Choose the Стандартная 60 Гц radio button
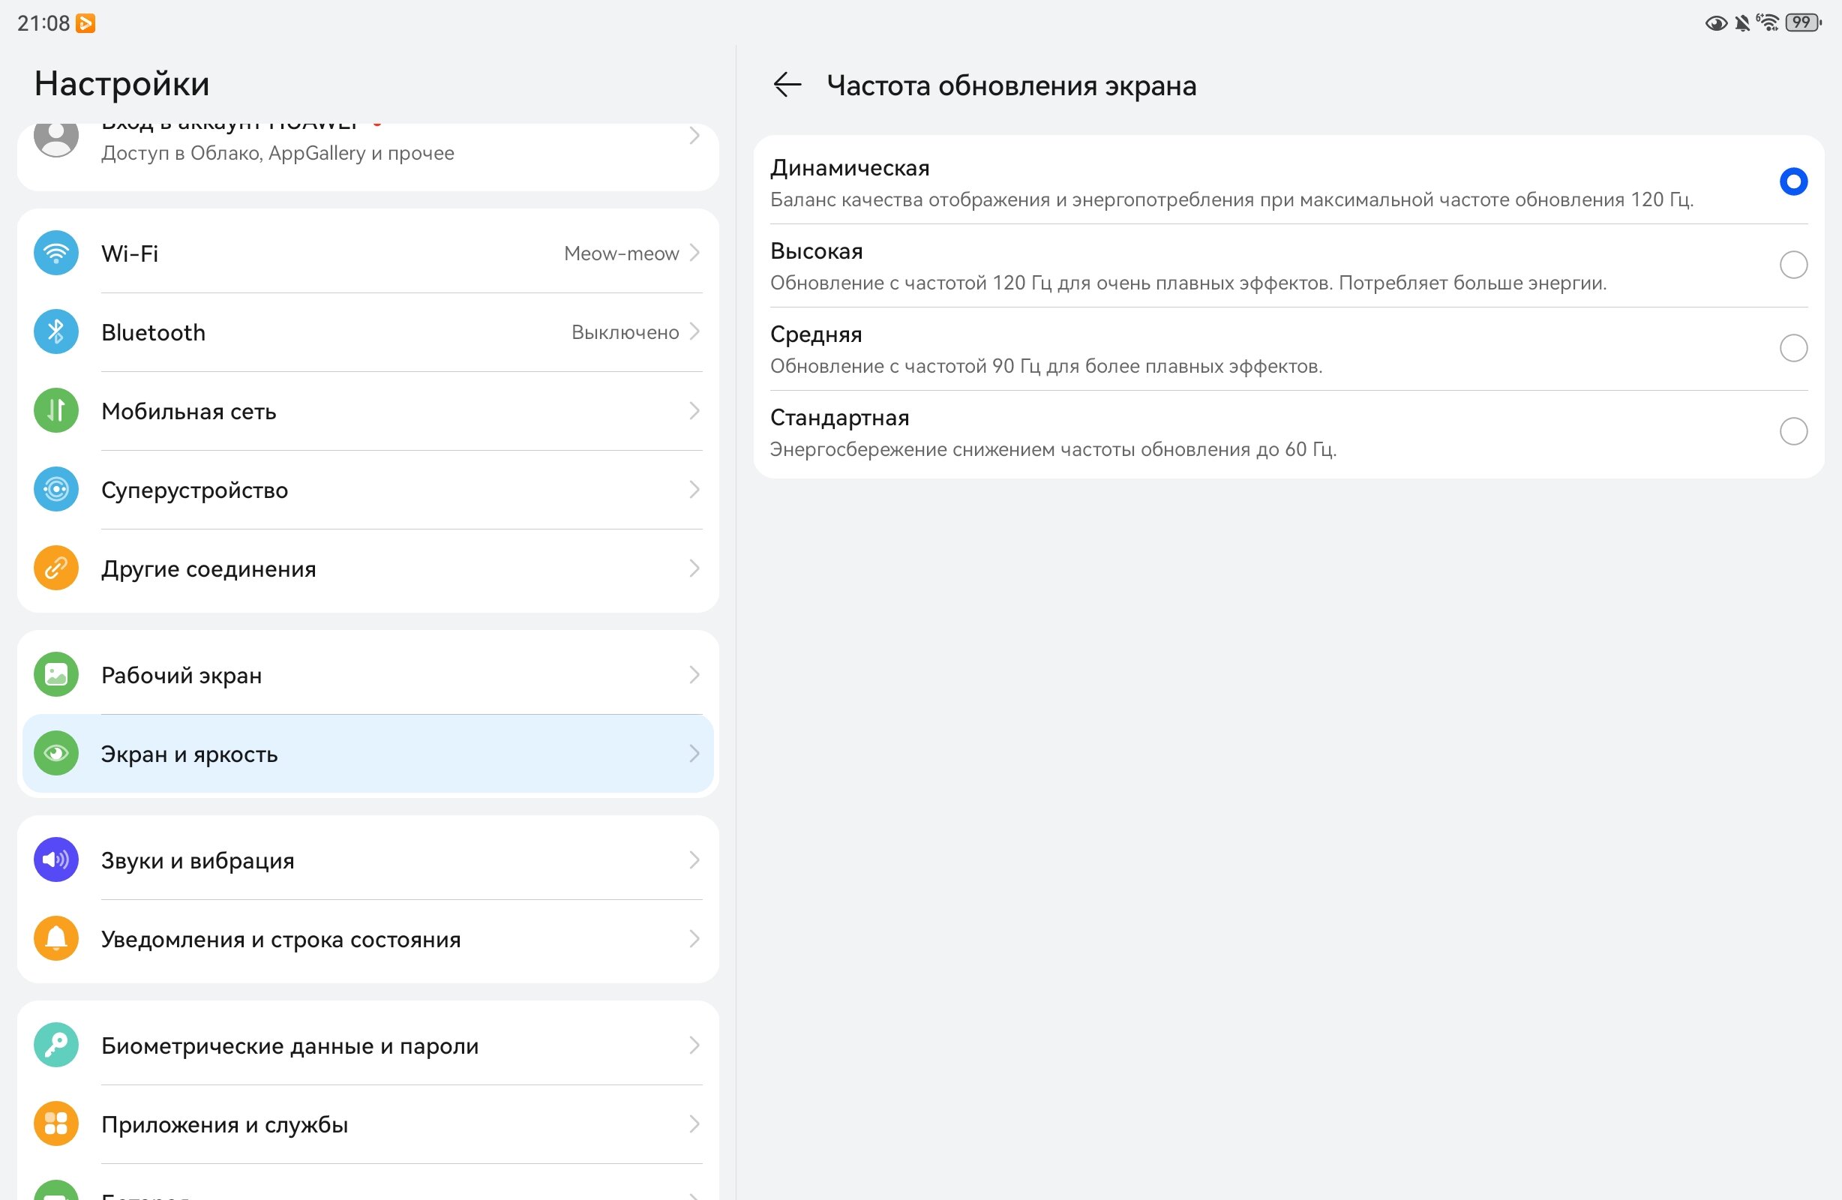 pos(1793,431)
